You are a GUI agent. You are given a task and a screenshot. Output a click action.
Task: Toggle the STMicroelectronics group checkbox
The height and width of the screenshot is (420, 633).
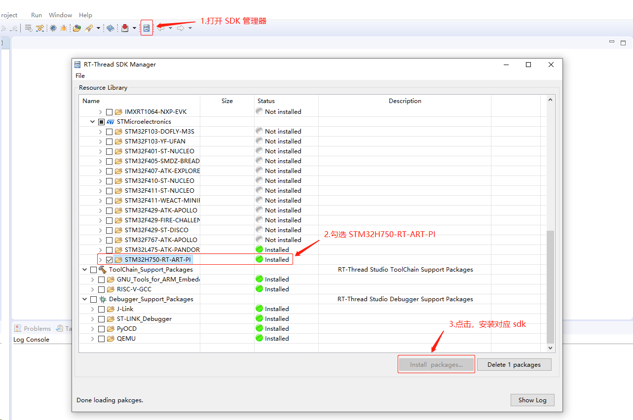pos(101,122)
